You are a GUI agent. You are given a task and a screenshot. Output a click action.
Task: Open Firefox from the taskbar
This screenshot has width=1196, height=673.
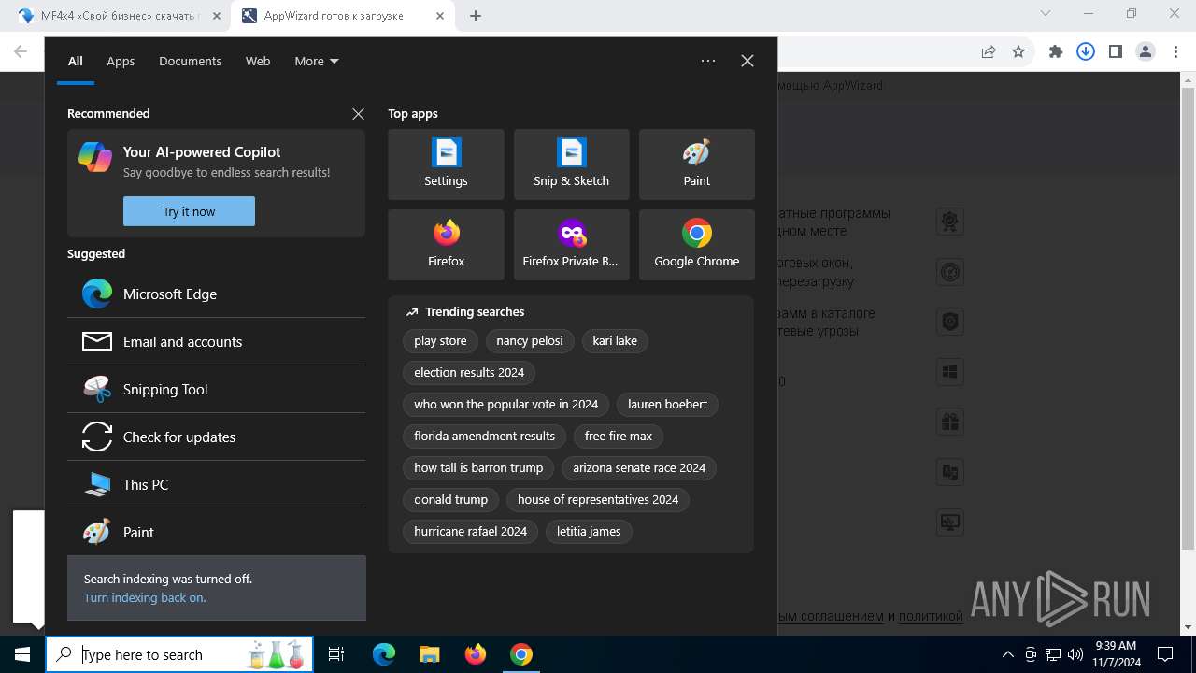[x=476, y=654]
